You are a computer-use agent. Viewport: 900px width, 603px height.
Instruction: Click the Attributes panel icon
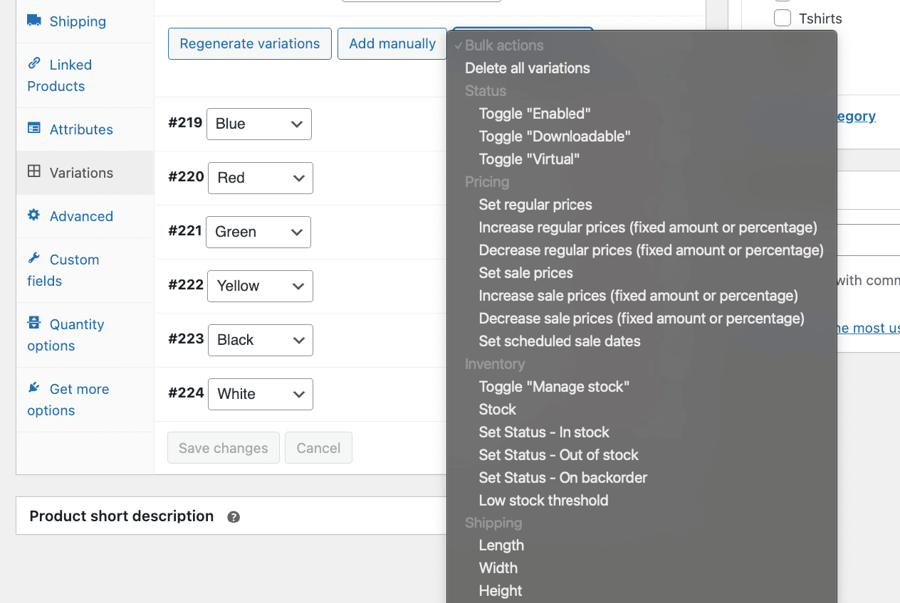pos(33,128)
